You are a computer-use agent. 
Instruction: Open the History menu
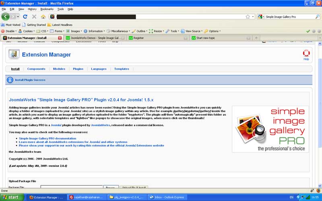coord(32,9)
